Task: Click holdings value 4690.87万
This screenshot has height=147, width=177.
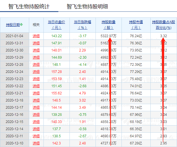Action: [108, 136]
